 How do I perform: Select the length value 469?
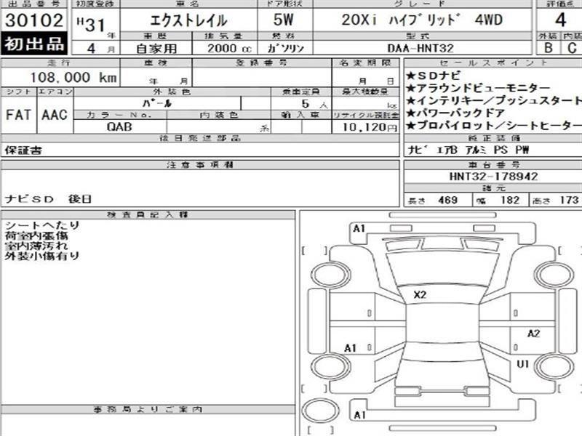pos(447,201)
